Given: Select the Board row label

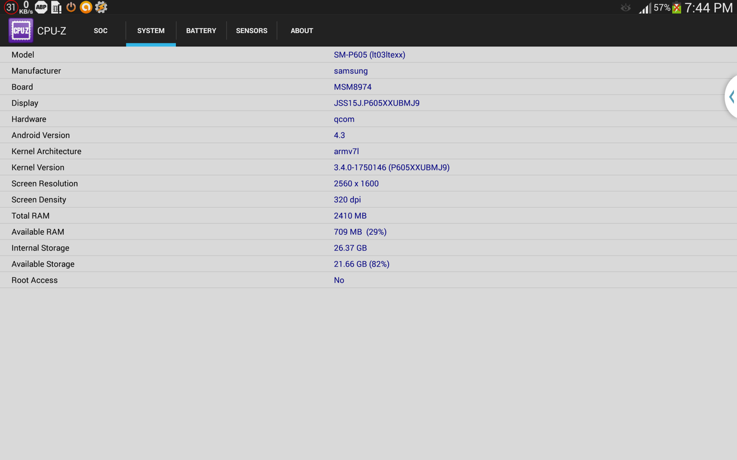Looking at the screenshot, I should point(22,87).
